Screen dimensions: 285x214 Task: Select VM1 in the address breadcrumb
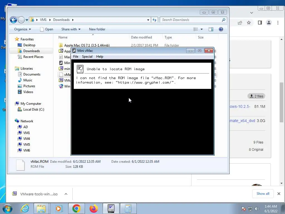click(43, 20)
